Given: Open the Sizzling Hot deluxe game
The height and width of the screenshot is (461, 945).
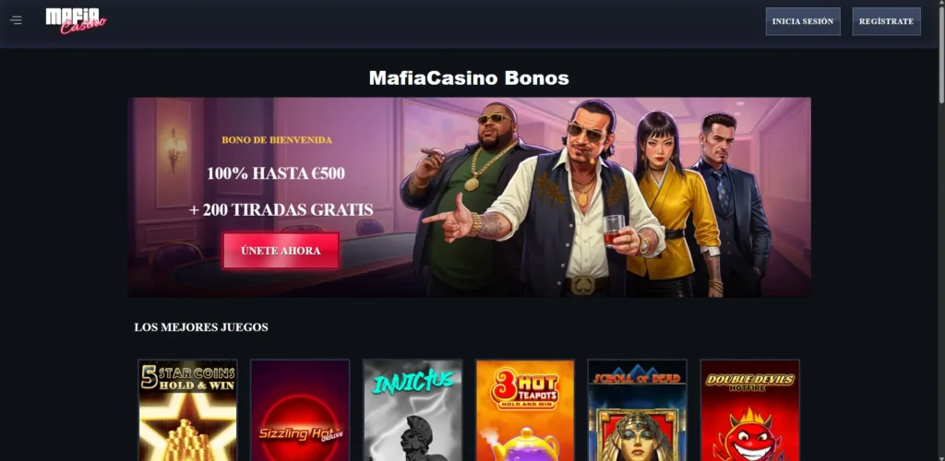Looking at the screenshot, I should [x=300, y=410].
